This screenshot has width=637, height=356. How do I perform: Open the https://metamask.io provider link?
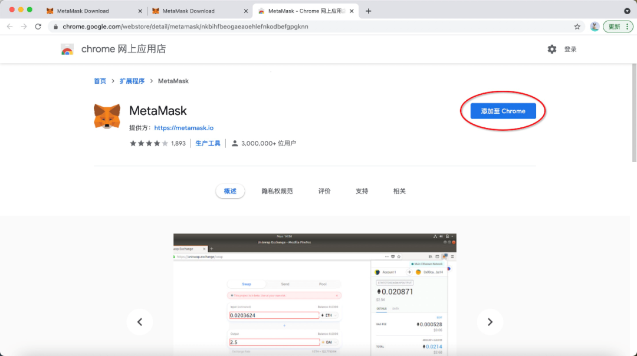click(x=183, y=128)
